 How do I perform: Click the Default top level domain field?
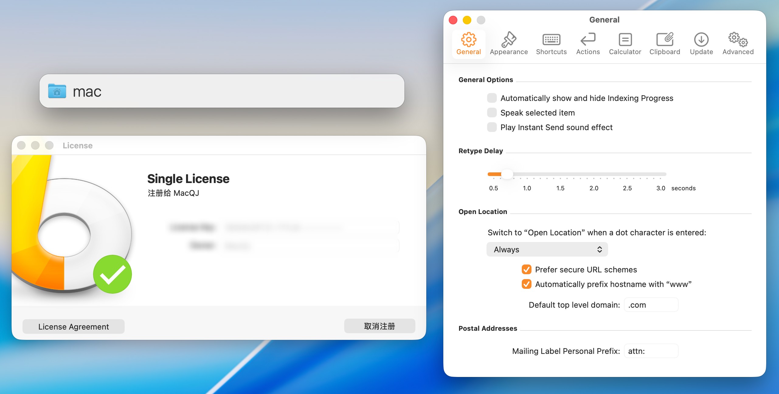click(x=651, y=305)
